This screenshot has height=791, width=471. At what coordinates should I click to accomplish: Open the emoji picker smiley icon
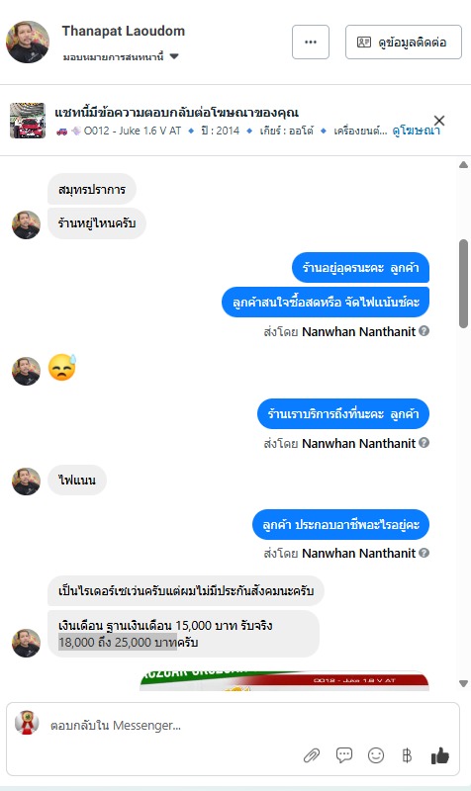click(x=376, y=755)
